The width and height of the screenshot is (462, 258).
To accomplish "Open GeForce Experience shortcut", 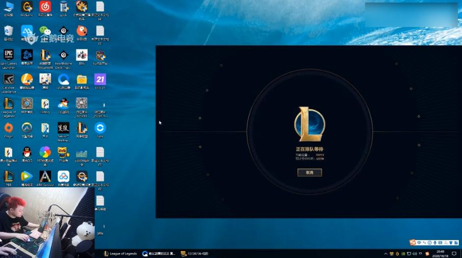I will (9, 83).
